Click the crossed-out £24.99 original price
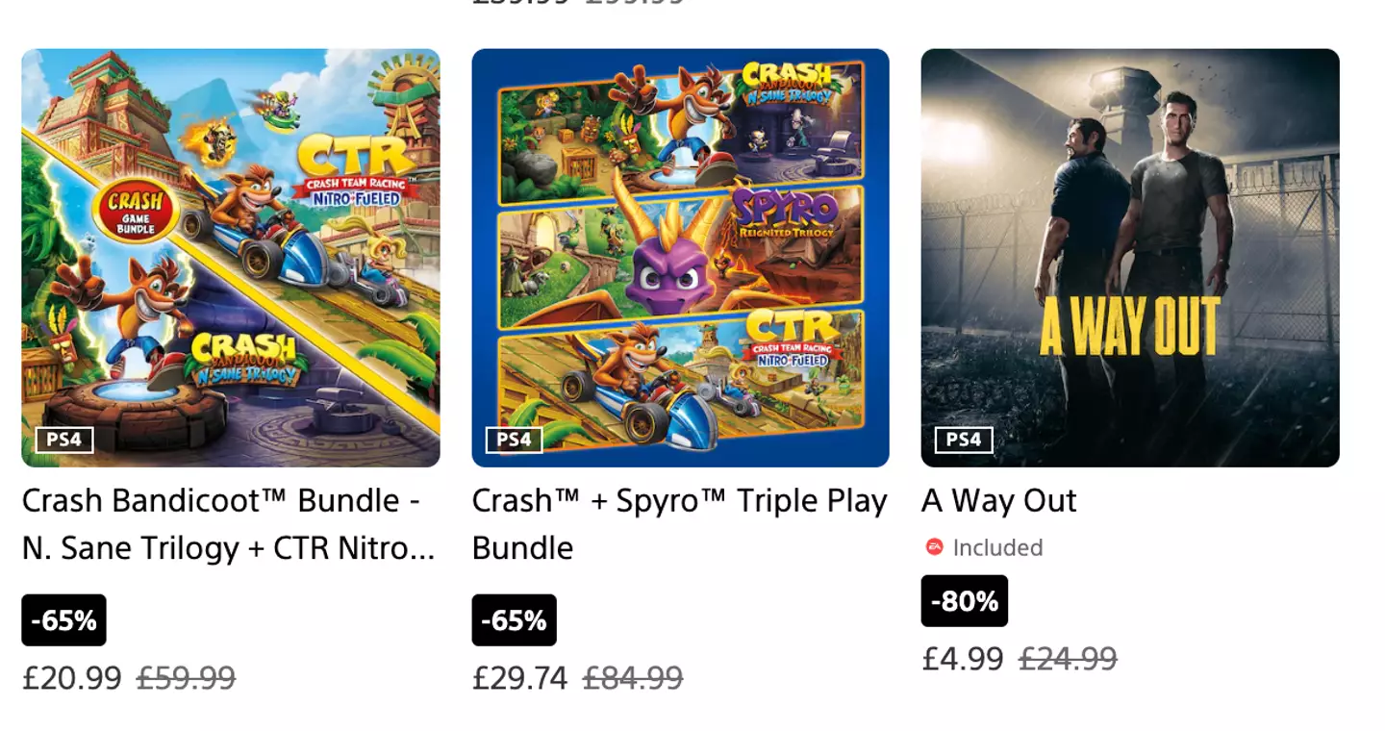Viewport: 1385px width, 731px height. click(x=1068, y=659)
